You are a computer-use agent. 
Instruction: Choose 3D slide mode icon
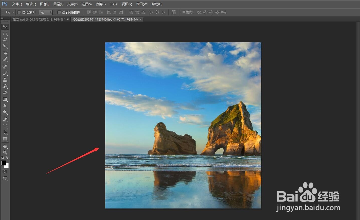(x=217, y=12)
